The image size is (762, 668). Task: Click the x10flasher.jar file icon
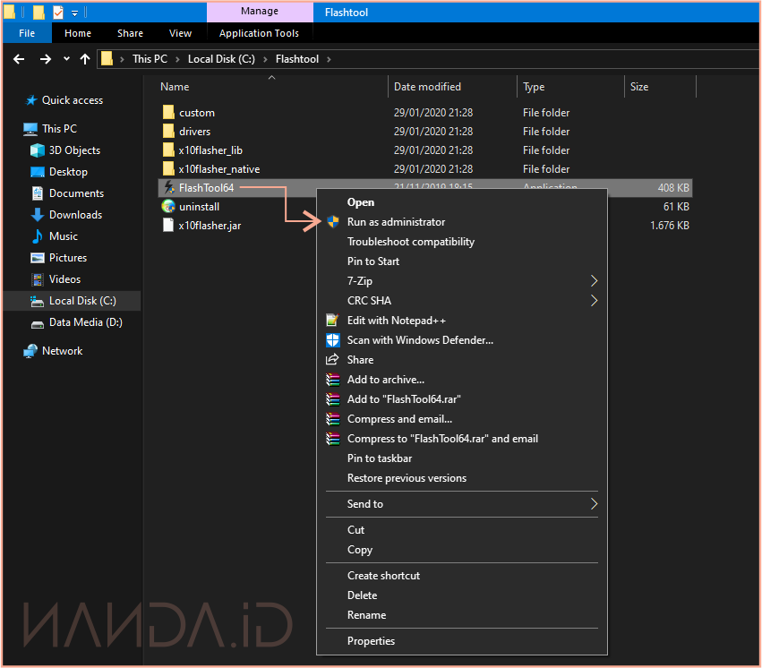(168, 226)
